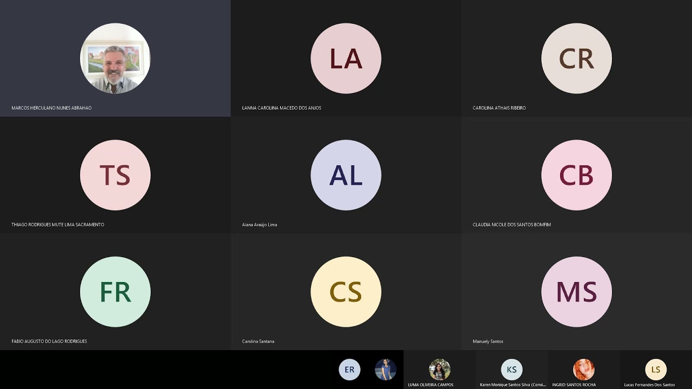Select the Karen Monique Santos Silva label
Screen dimensions: 692x389
513,385
